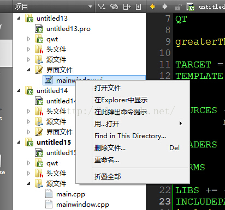This screenshot has height=210, width=225.
Task: Open mainwindow.cpp in the project tree
Action: pyautogui.click(x=82, y=205)
